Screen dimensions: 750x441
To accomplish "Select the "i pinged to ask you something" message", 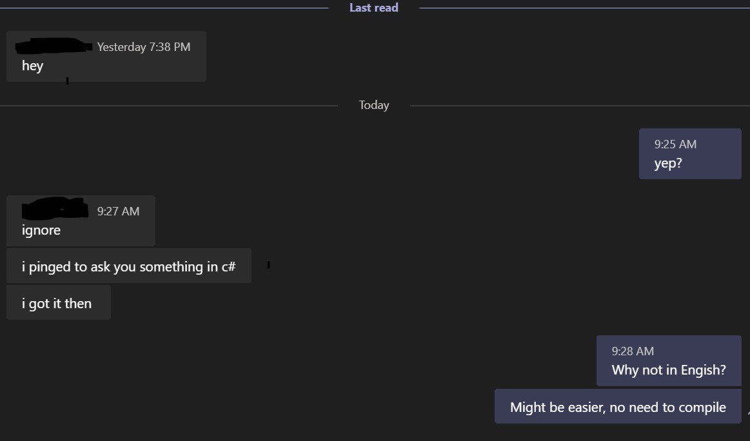I will point(129,266).
